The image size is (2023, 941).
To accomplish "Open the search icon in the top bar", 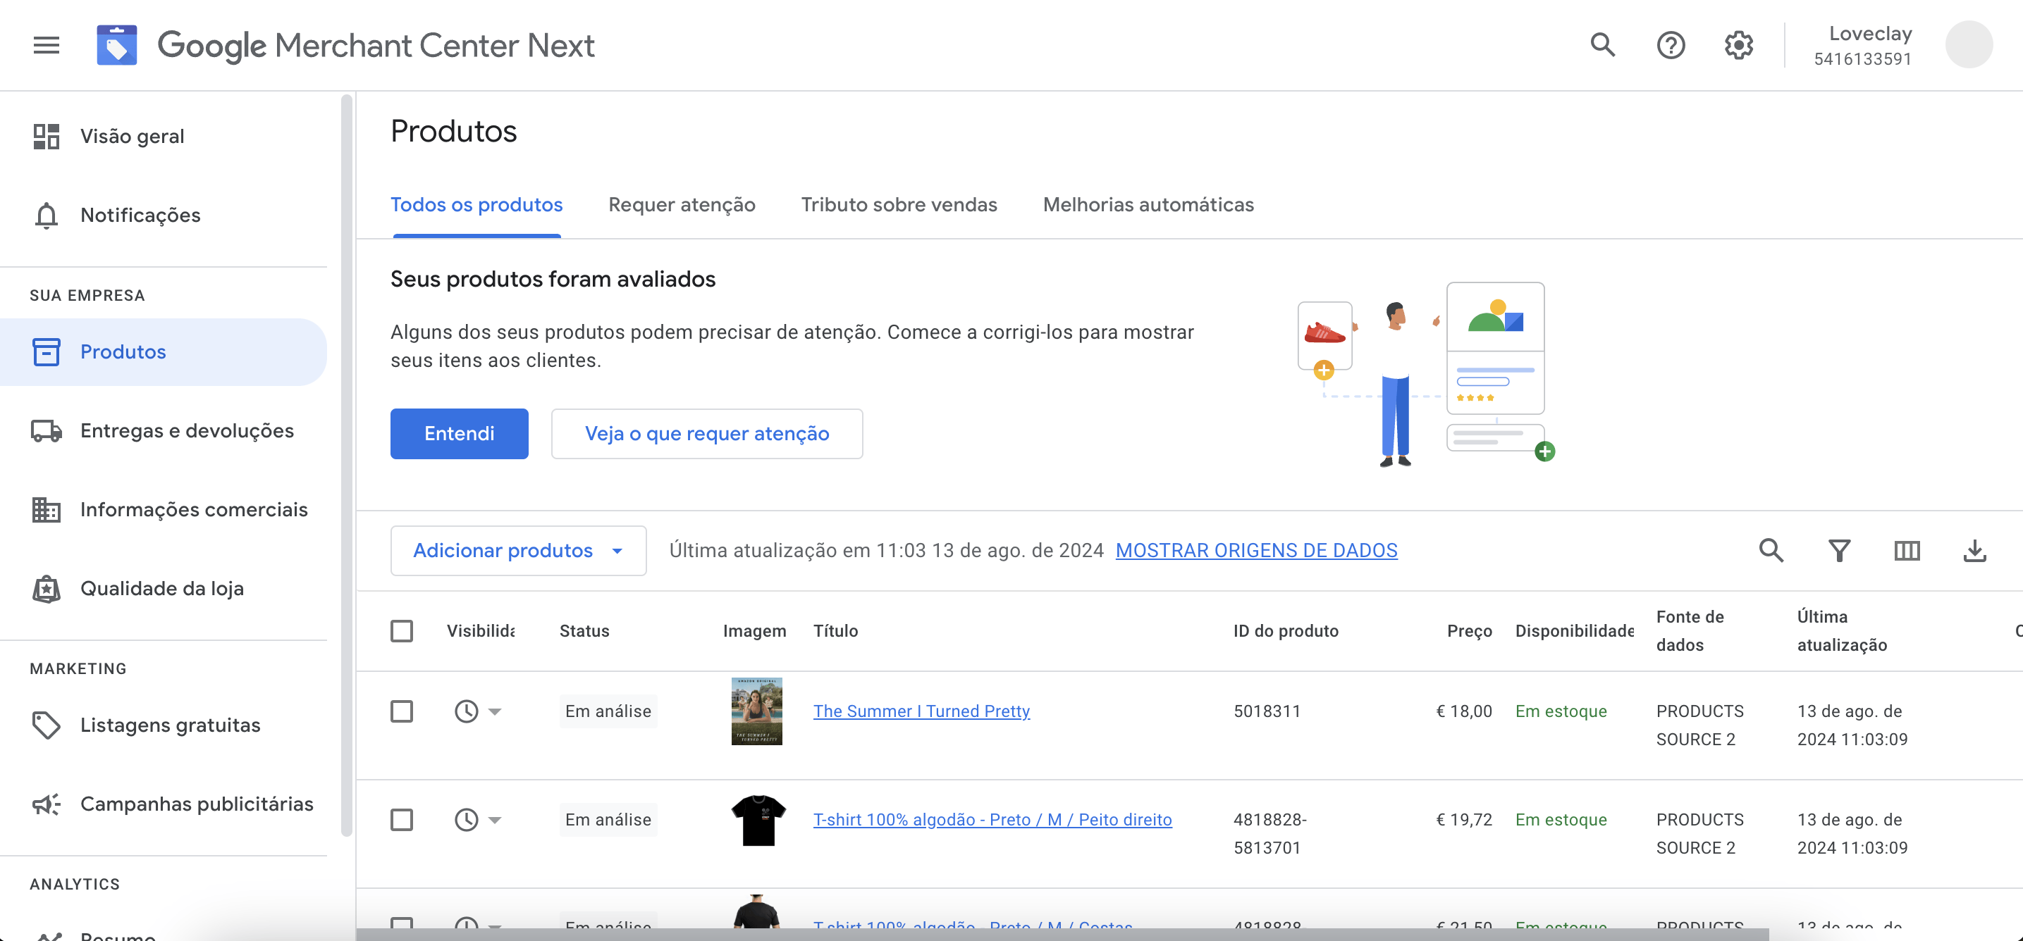I will pyautogui.click(x=1603, y=45).
